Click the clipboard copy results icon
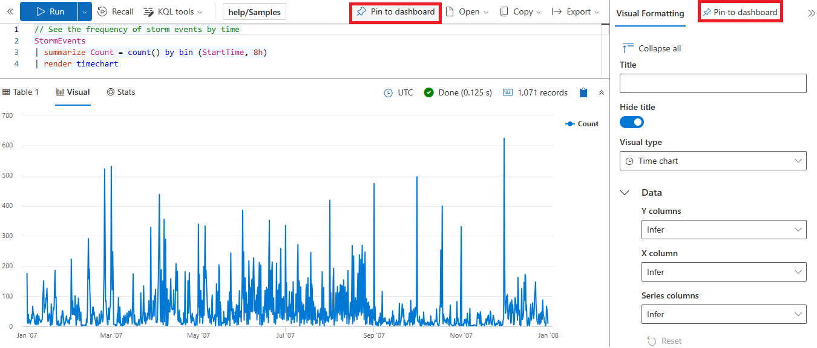817x348 pixels. (x=583, y=92)
